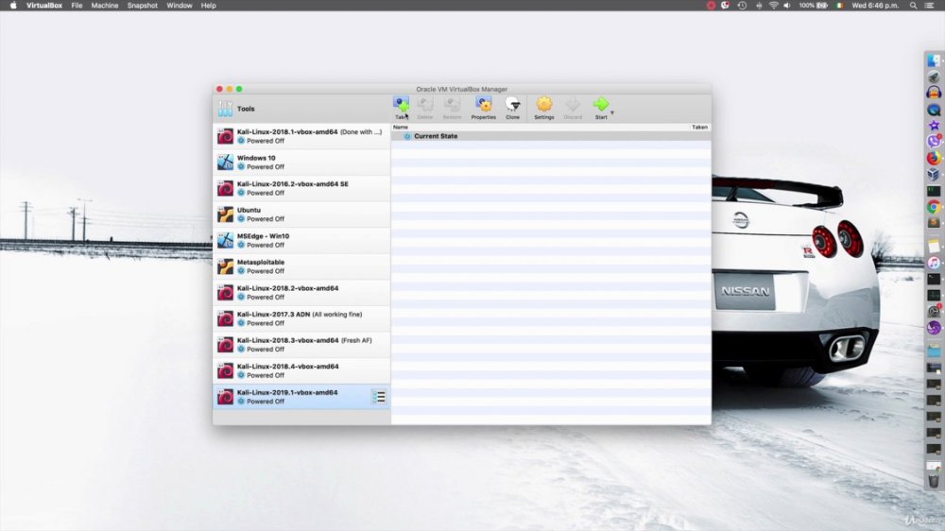Click the Delete snapshot toolbar icon
This screenshot has width=945, height=531.
tap(425, 108)
